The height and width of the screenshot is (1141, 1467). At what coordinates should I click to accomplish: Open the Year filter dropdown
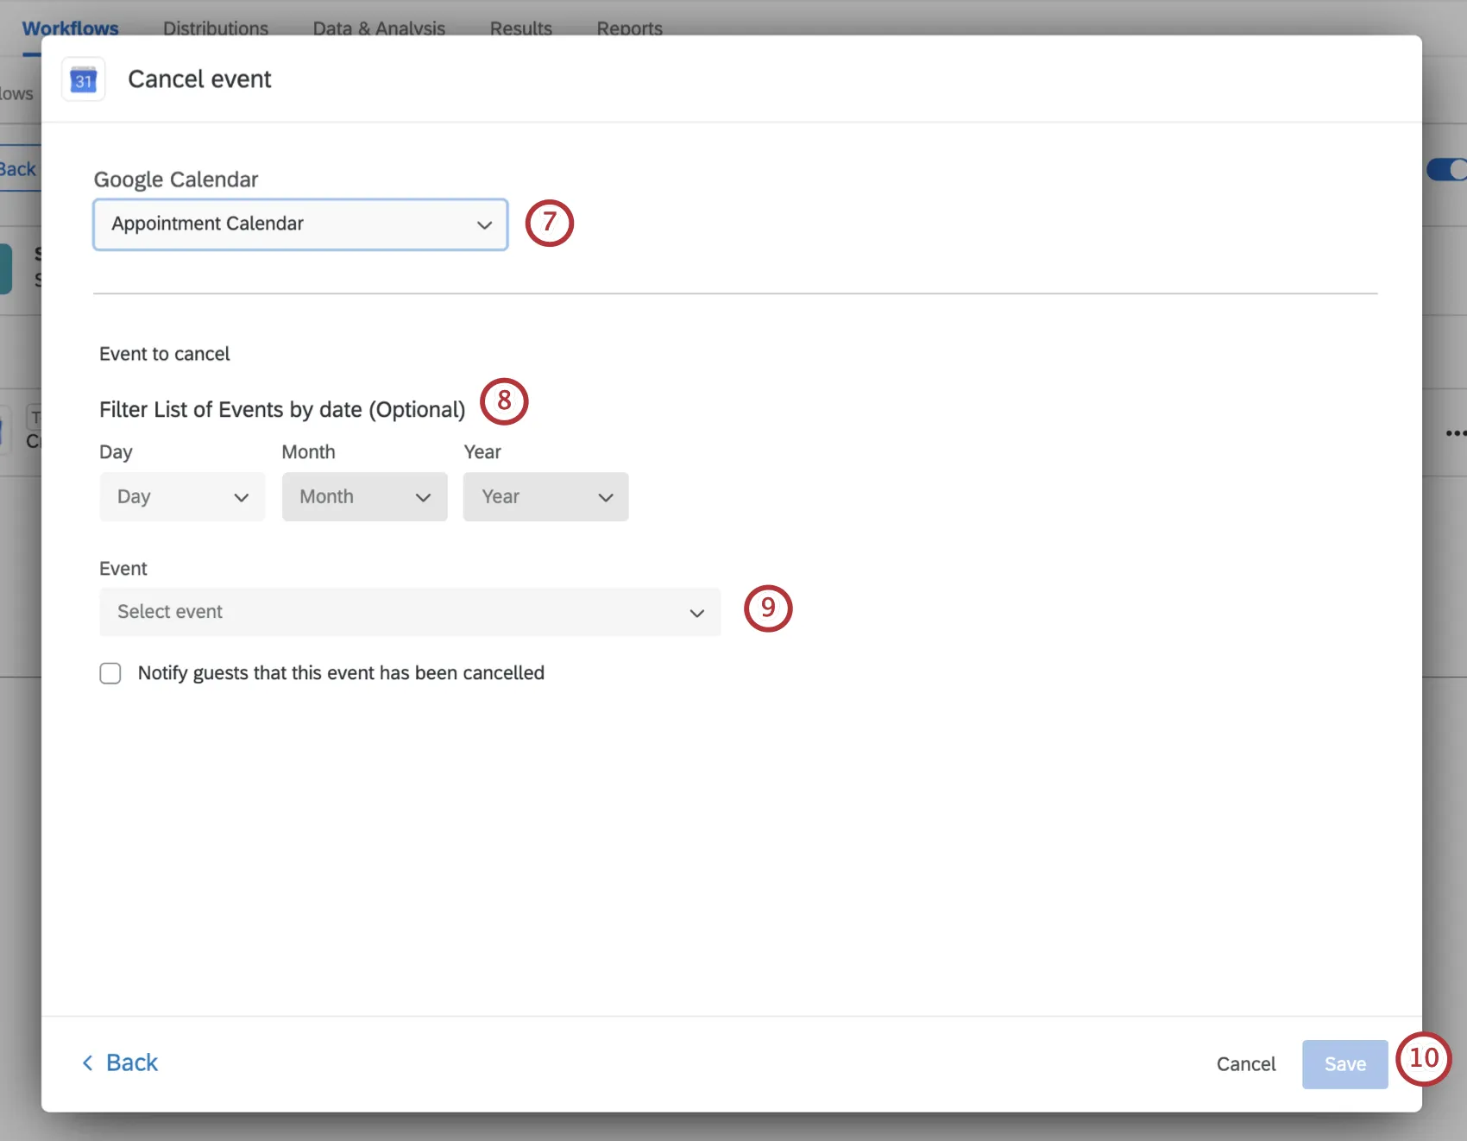(545, 496)
